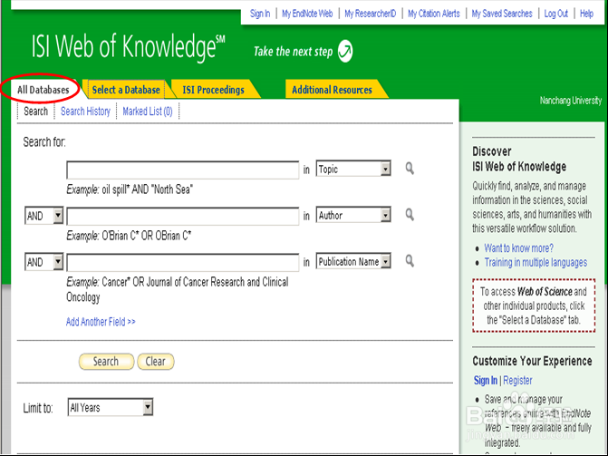Screen dimensions: 608x456
Task: Select the Search sub-tab
Action: click(x=35, y=112)
